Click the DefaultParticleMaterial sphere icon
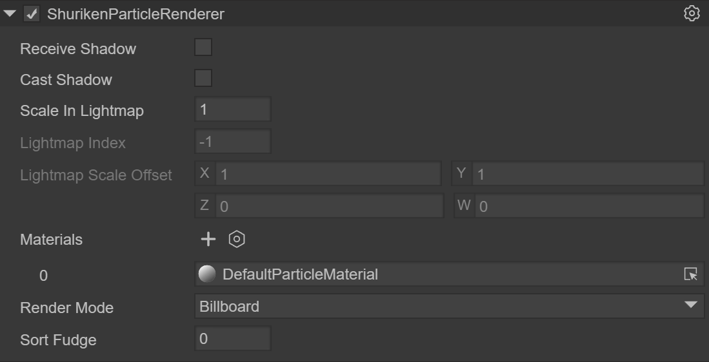 [x=207, y=274]
